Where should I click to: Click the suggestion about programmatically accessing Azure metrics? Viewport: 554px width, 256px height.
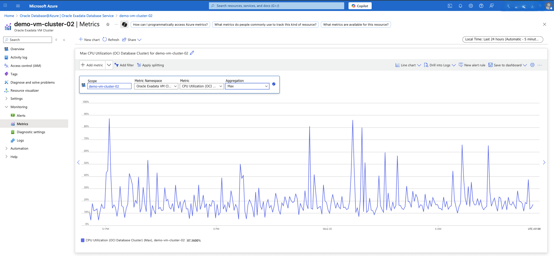[170, 25]
